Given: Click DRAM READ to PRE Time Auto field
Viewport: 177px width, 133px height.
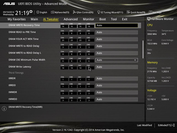Looking at the screenshot, I should [x=117, y=32].
